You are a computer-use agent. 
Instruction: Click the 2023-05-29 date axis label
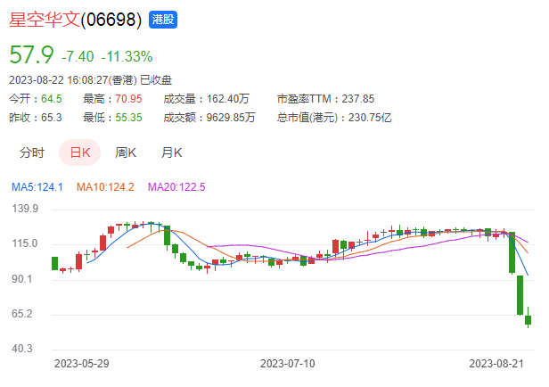click(82, 364)
